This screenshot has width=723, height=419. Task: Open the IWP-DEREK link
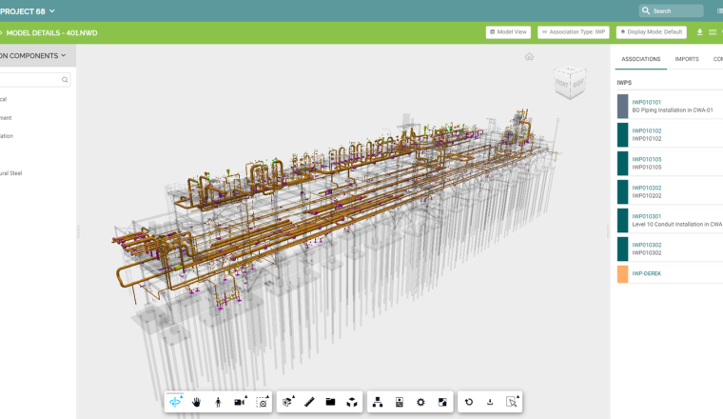[x=647, y=273]
